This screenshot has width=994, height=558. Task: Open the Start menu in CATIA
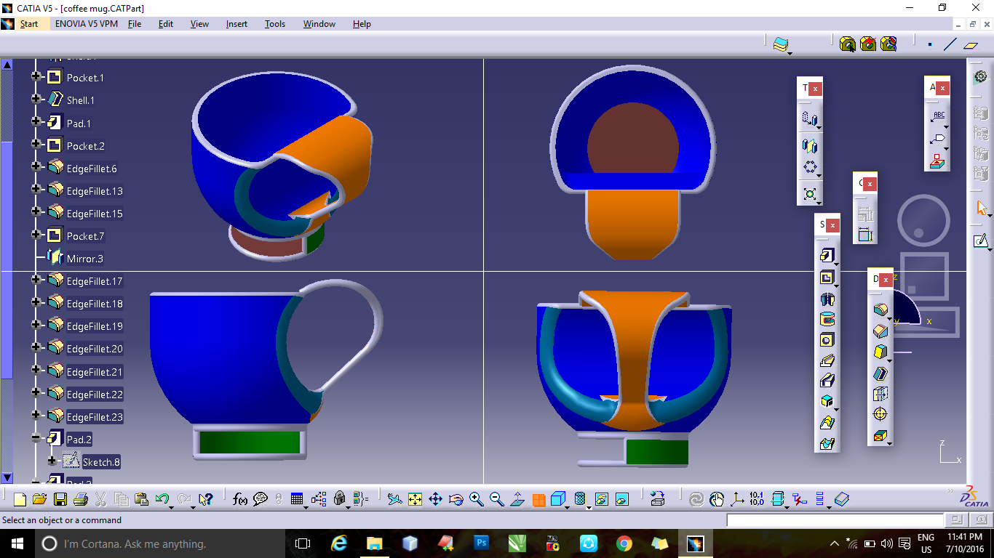[x=29, y=24]
